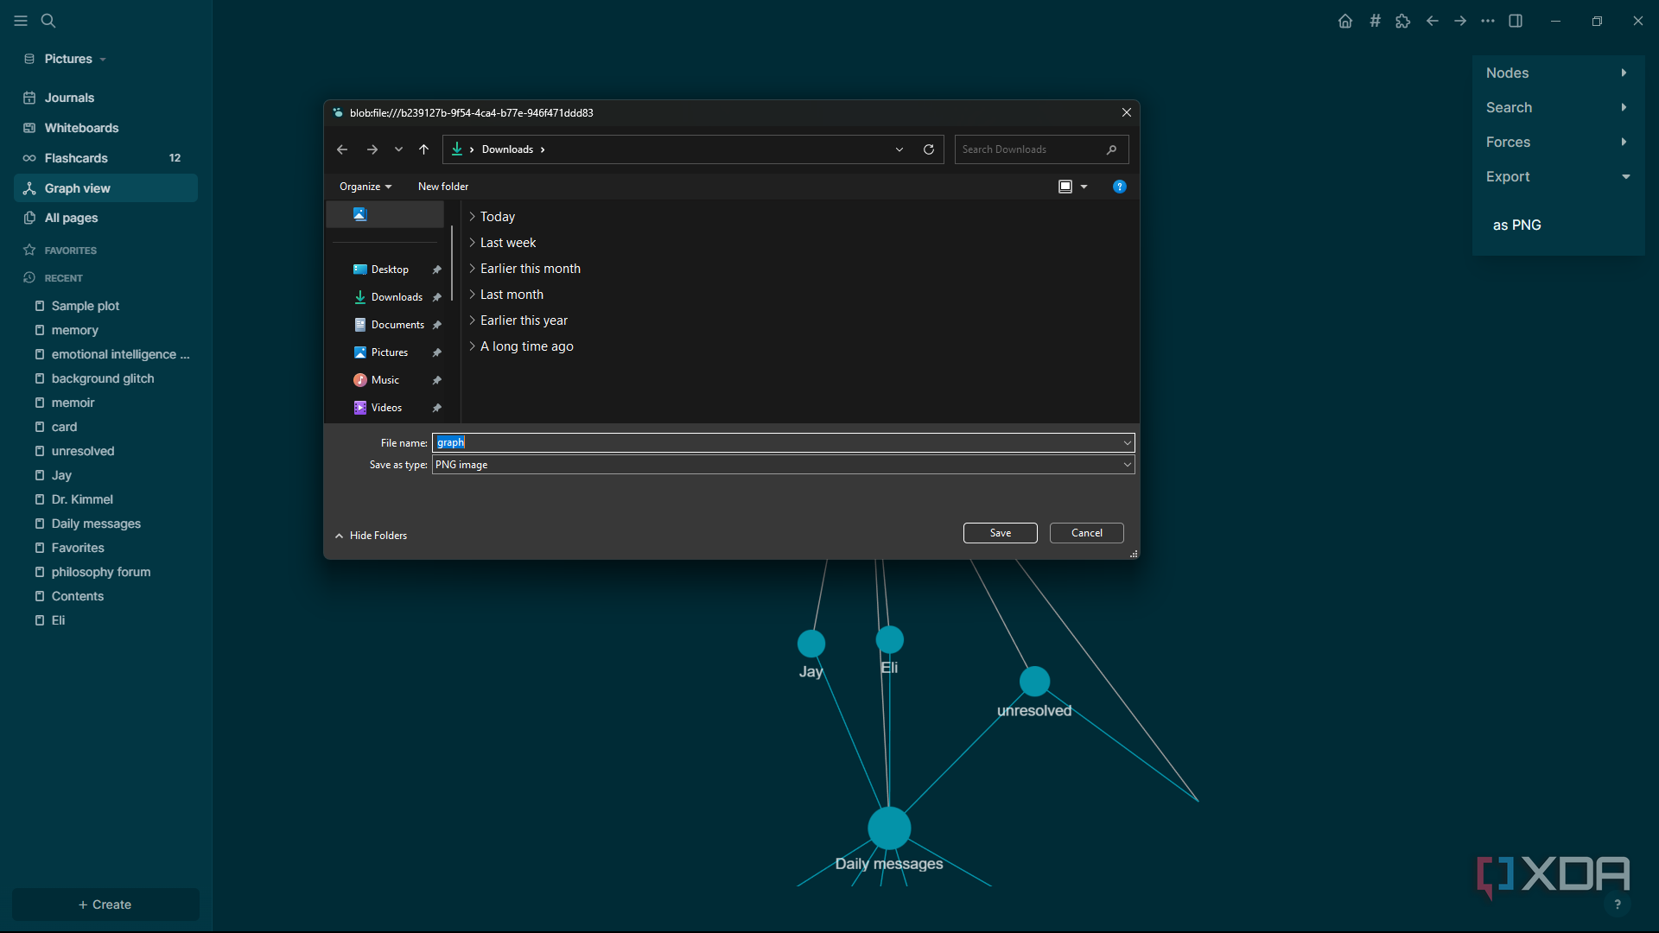The height and width of the screenshot is (933, 1659).
Task: Refresh the Downloads folder listing
Action: click(x=929, y=149)
